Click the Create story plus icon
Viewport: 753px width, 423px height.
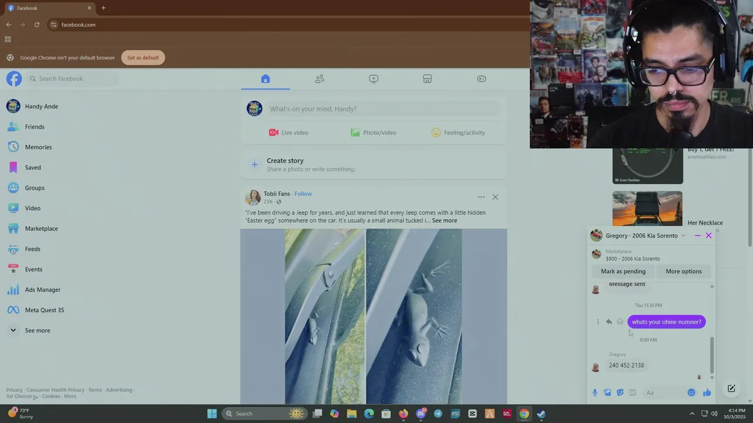(254, 164)
